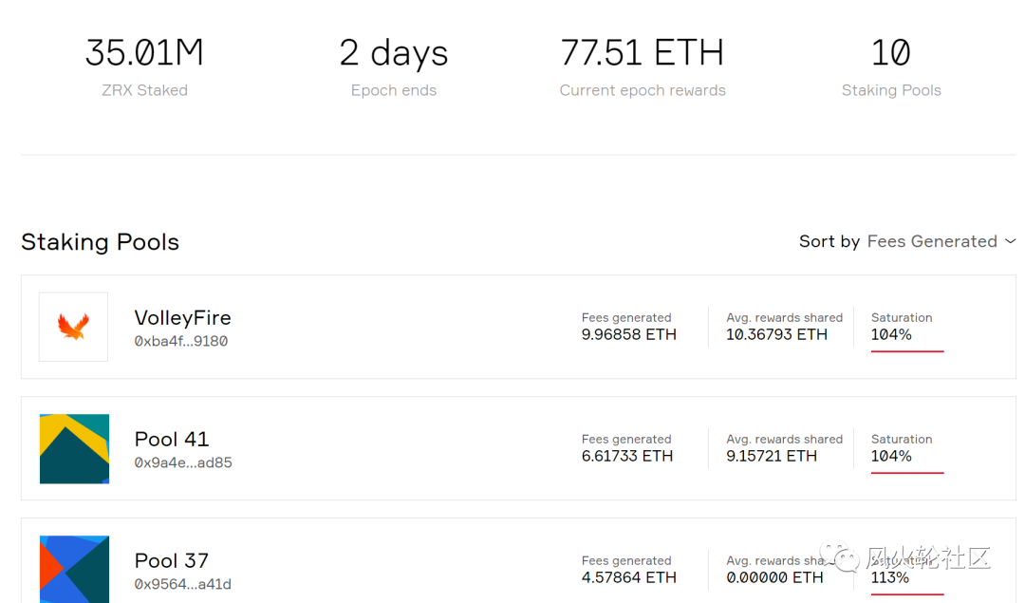The image size is (1025, 603).
Task: Open the Pool 41 name link
Action: tap(172, 440)
